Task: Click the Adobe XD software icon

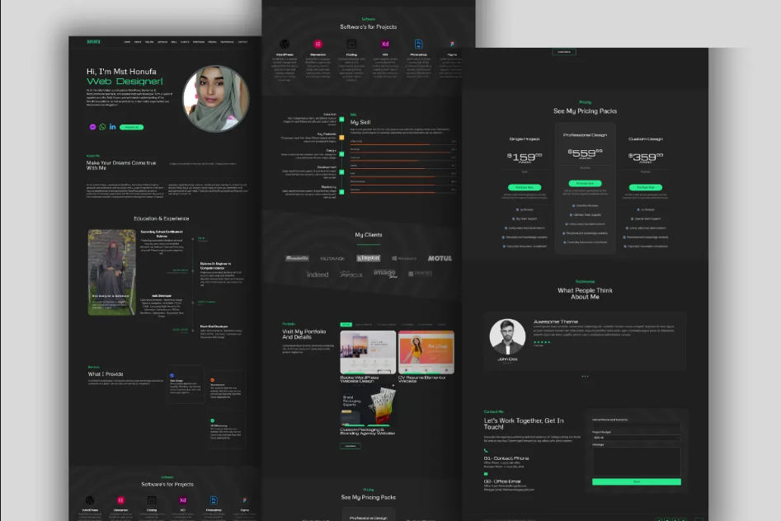Action: [385, 44]
